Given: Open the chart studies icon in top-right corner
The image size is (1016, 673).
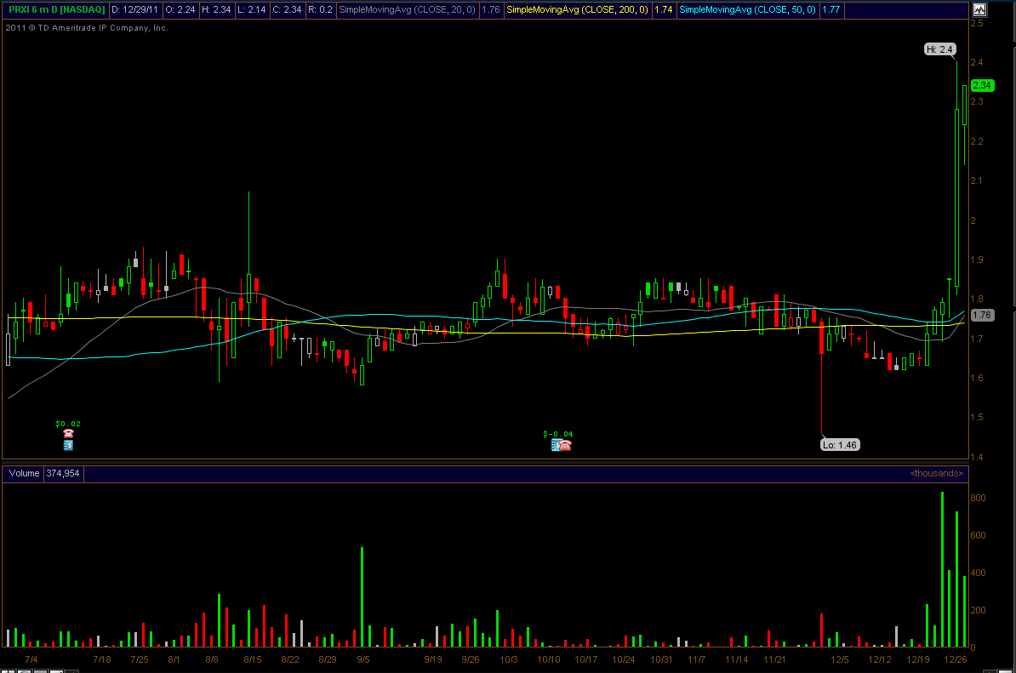Looking at the screenshot, I should click(x=979, y=9).
